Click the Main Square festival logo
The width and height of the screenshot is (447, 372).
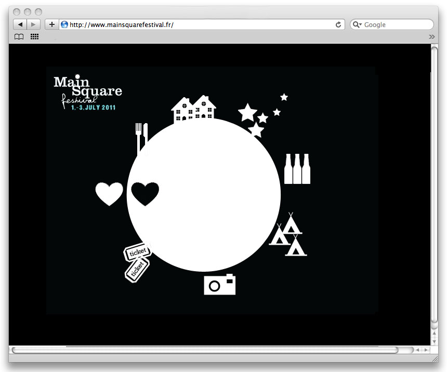88,92
